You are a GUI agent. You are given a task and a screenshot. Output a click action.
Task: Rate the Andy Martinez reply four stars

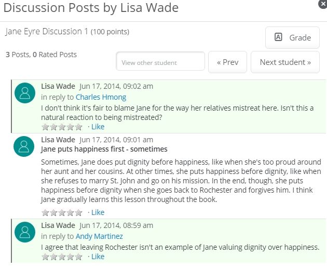70,257
